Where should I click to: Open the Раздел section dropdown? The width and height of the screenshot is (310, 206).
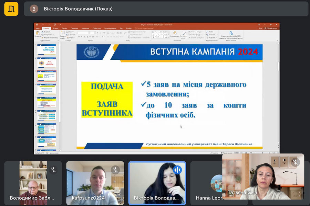tap(71, 38)
